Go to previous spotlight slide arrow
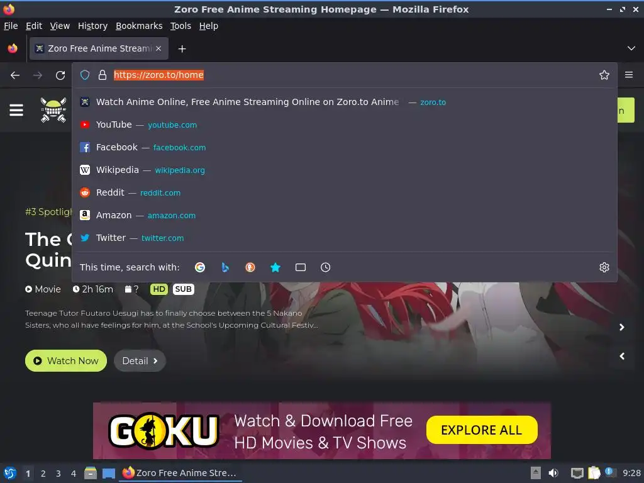644x483 pixels. pyautogui.click(x=622, y=356)
